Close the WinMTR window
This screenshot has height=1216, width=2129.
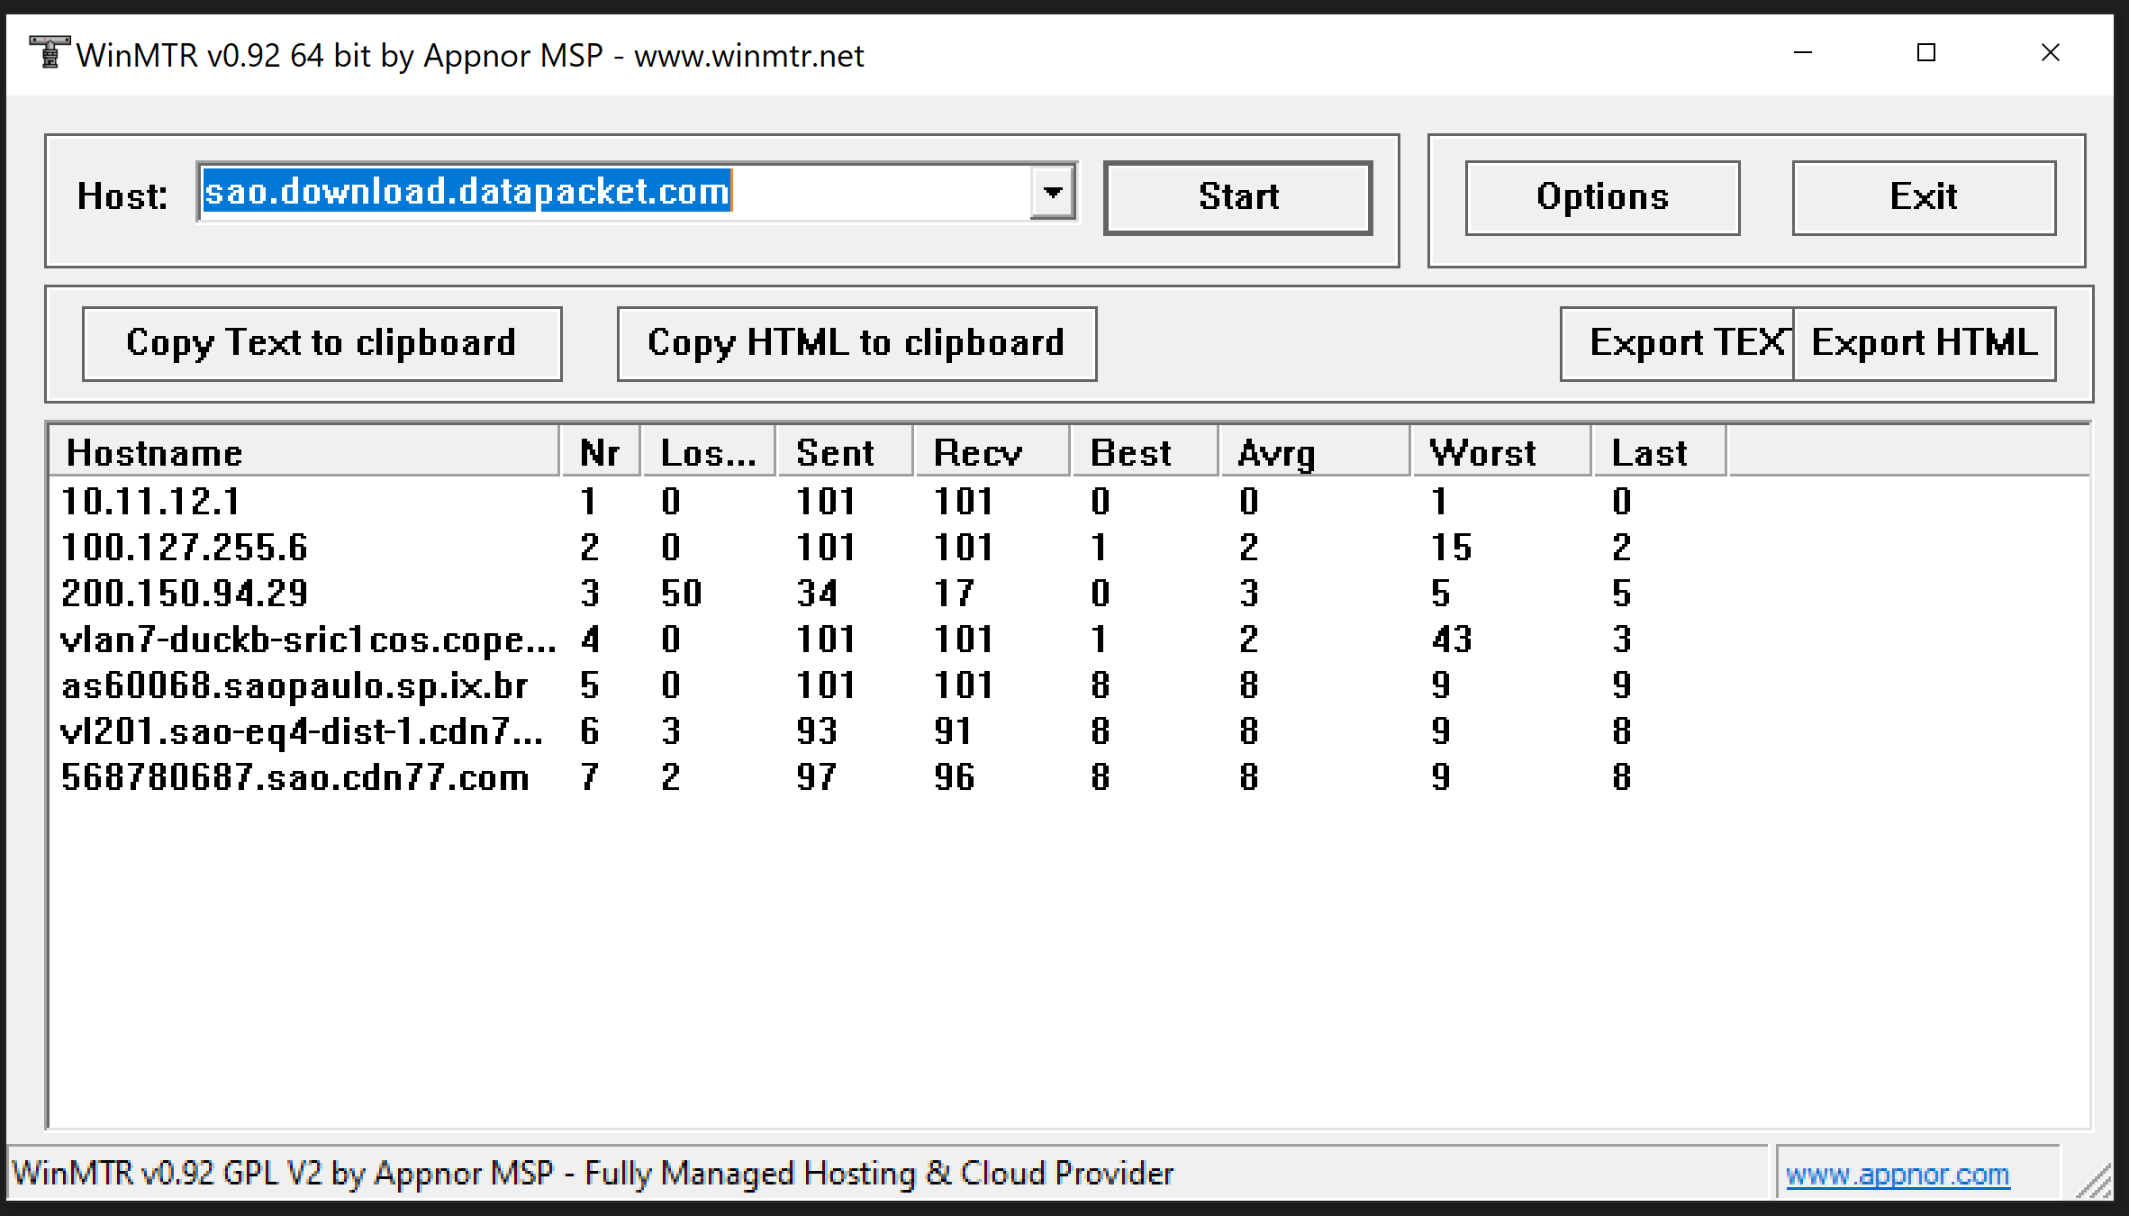[2051, 53]
